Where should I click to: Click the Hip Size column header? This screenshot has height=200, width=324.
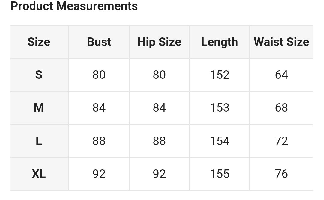tap(159, 42)
